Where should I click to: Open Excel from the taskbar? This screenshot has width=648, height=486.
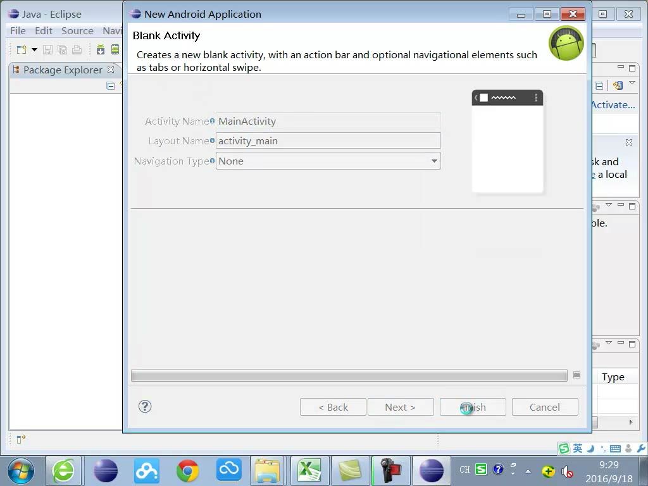(309, 471)
